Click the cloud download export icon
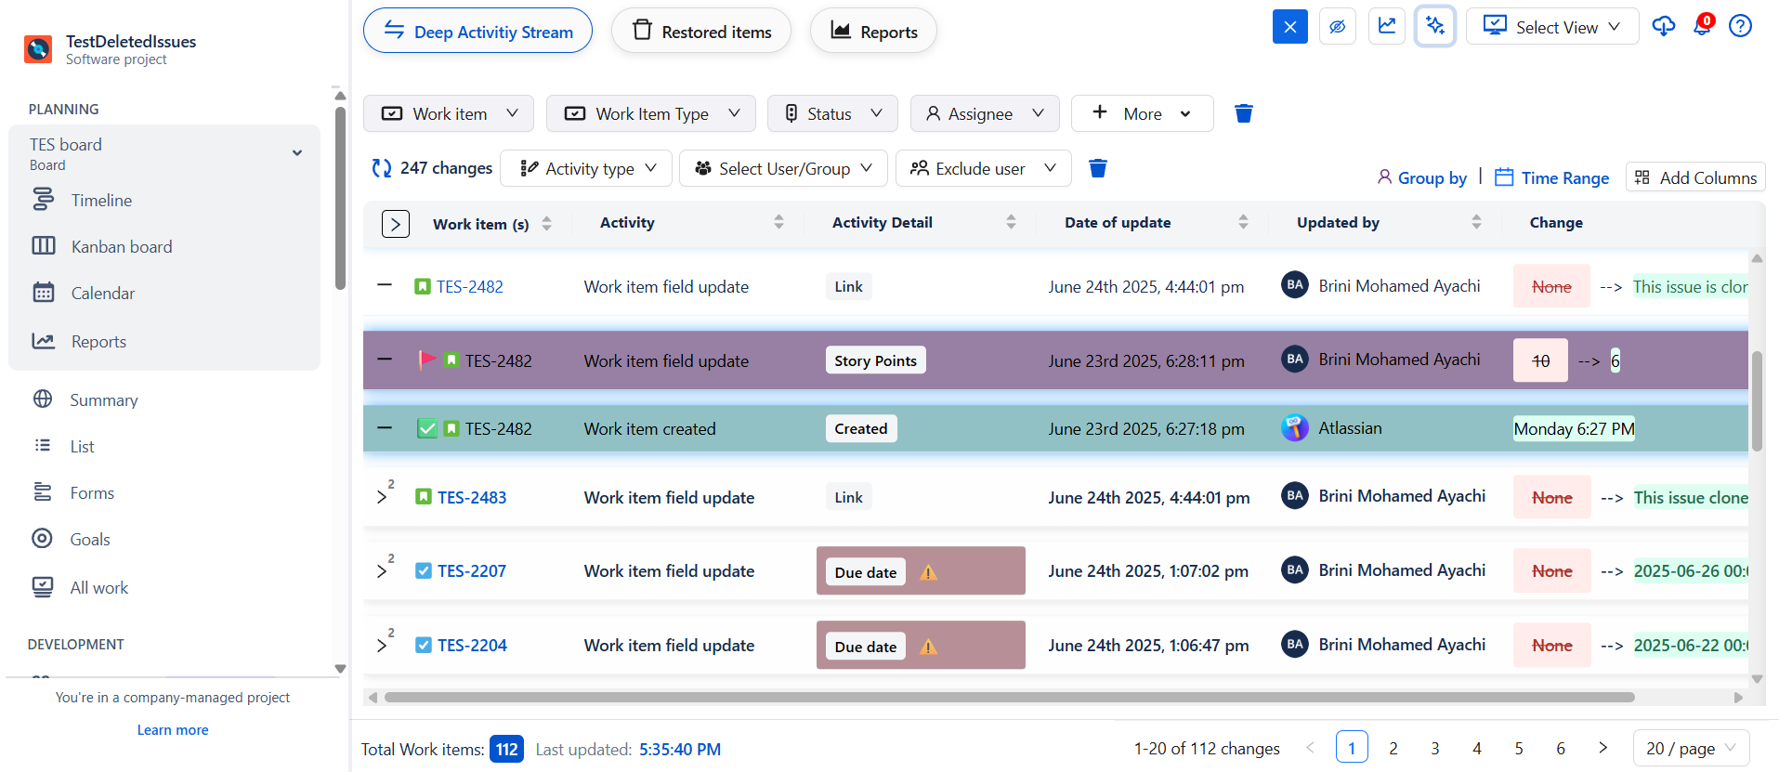This screenshot has height=772, width=1779. [x=1663, y=26]
